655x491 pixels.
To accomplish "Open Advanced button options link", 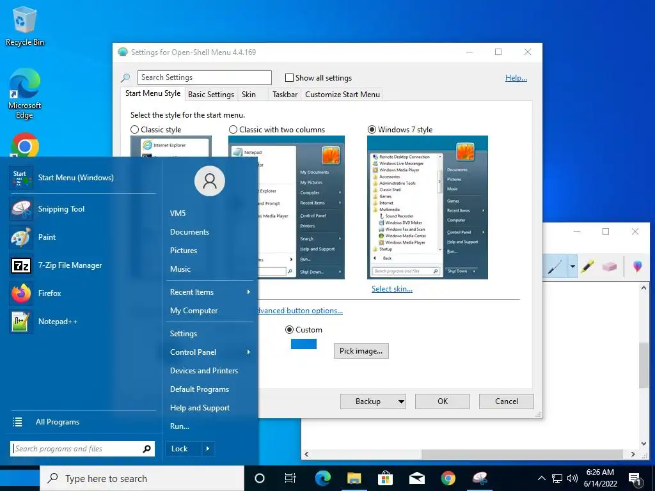I will [x=301, y=311].
